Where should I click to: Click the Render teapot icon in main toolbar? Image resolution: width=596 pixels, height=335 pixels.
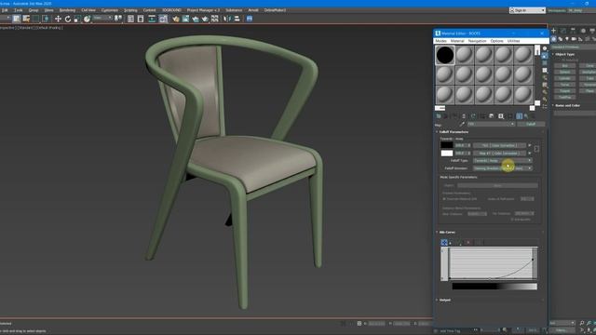click(205, 19)
